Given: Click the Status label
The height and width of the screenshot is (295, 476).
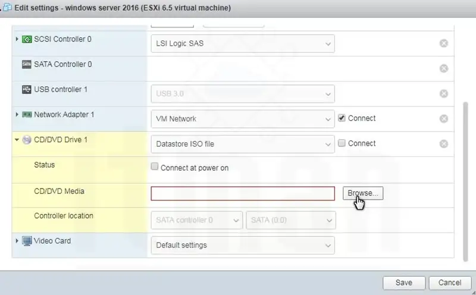Looking at the screenshot, I should (44, 165).
